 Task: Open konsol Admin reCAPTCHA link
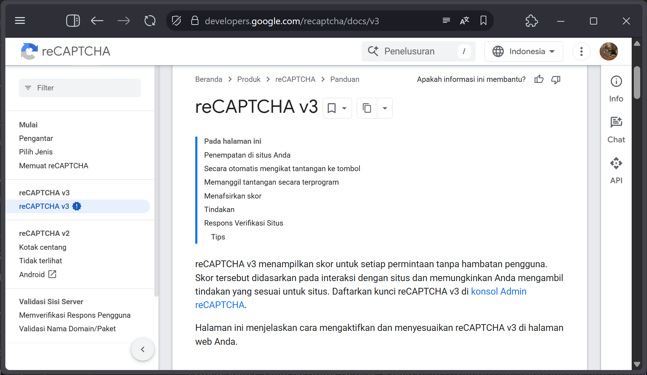click(499, 291)
